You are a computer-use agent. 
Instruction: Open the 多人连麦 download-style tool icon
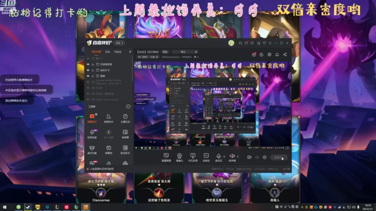tap(109, 134)
